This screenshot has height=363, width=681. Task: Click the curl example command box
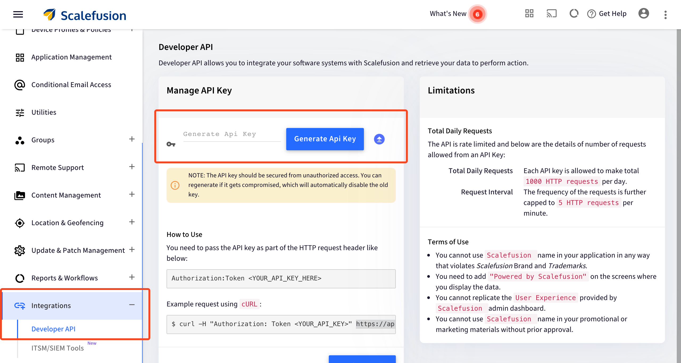tap(281, 324)
